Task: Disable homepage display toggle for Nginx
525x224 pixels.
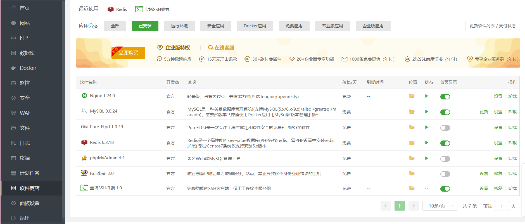Action: [445, 97]
